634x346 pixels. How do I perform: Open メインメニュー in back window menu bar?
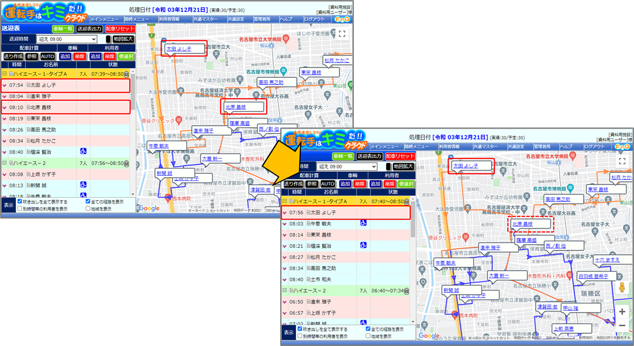[104, 19]
